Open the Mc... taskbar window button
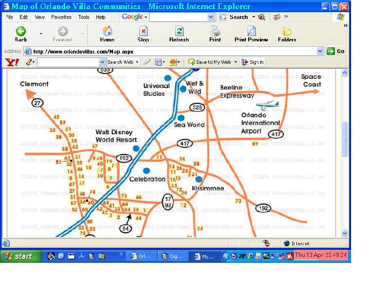The width and height of the screenshot is (390, 292). click(205, 256)
